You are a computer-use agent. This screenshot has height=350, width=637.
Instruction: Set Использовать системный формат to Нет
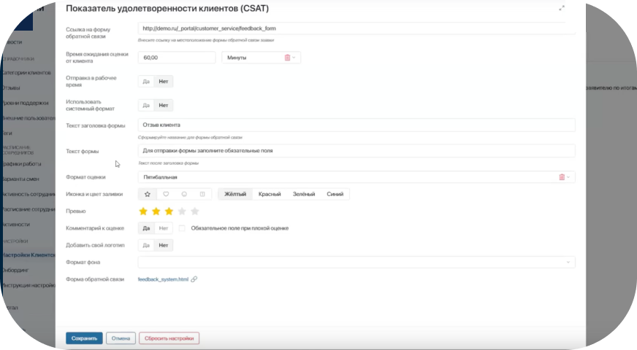[x=164, y=106]
